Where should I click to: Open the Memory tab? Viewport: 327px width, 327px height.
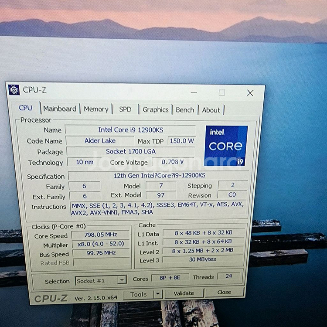(96, 109)
